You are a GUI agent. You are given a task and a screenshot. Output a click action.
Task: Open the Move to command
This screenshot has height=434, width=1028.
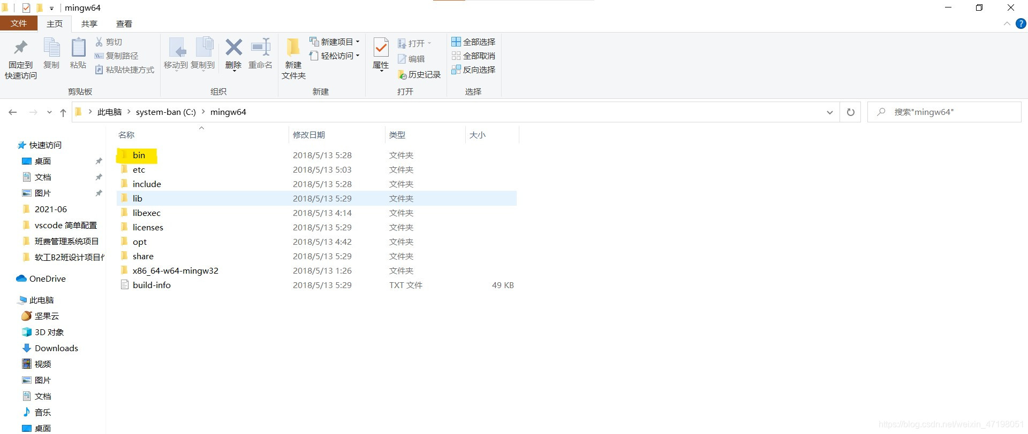(x=176, y=54)
